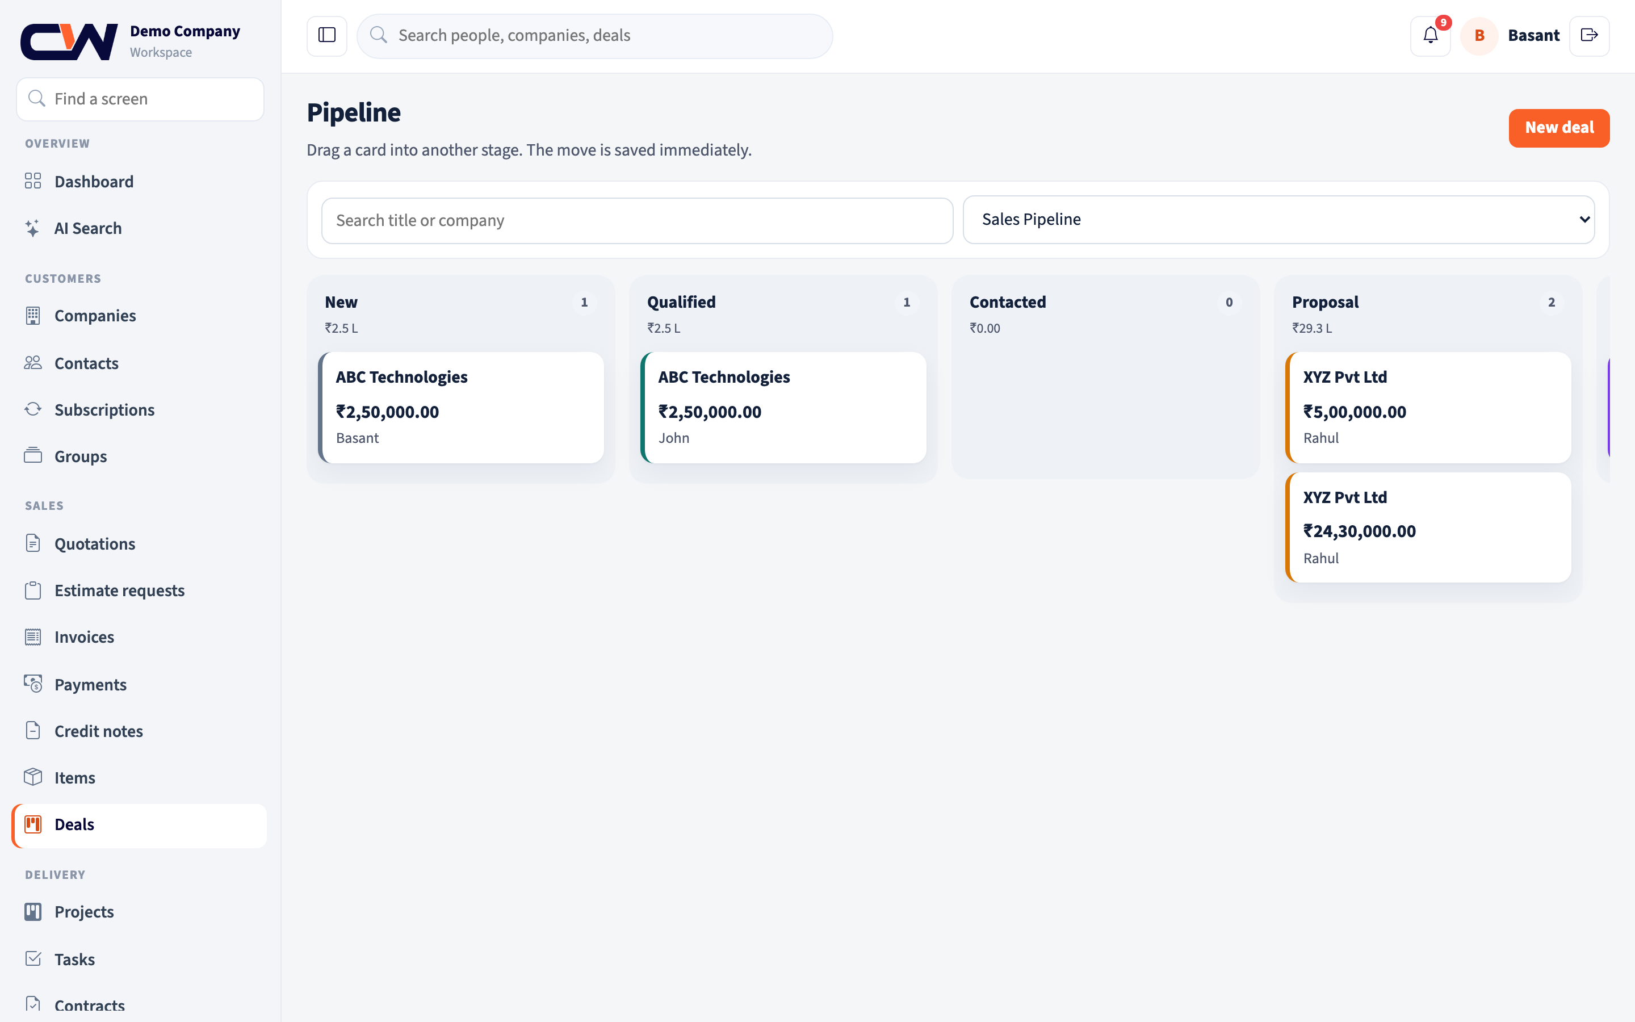Click the Demo Company workspace name
This screenshot has height=1022, width=1635.
tap(185, 31)
